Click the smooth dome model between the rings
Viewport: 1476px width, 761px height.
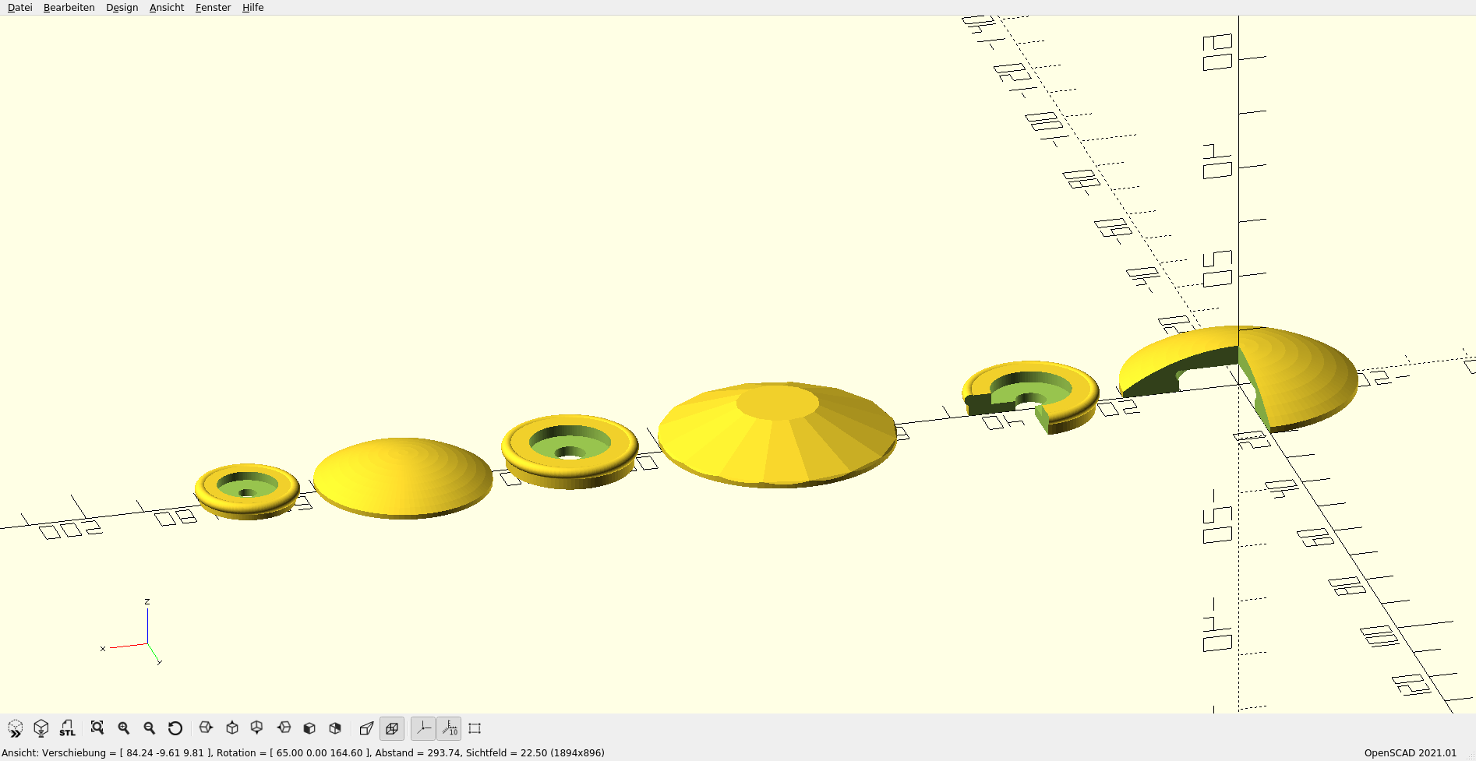[403, 477]
